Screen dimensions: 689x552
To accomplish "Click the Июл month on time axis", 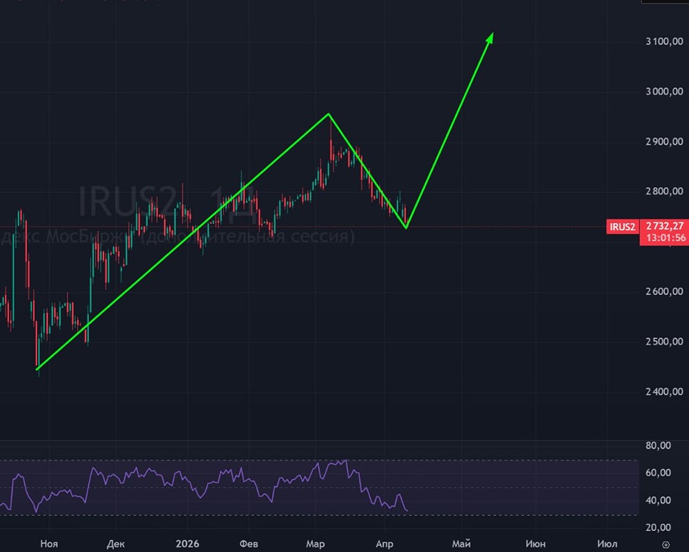I will pos(607,544).
